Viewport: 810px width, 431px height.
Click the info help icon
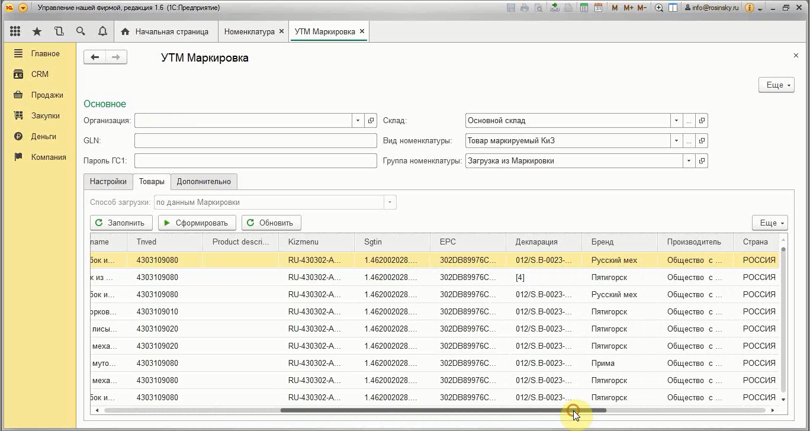[x=749, y=8]
